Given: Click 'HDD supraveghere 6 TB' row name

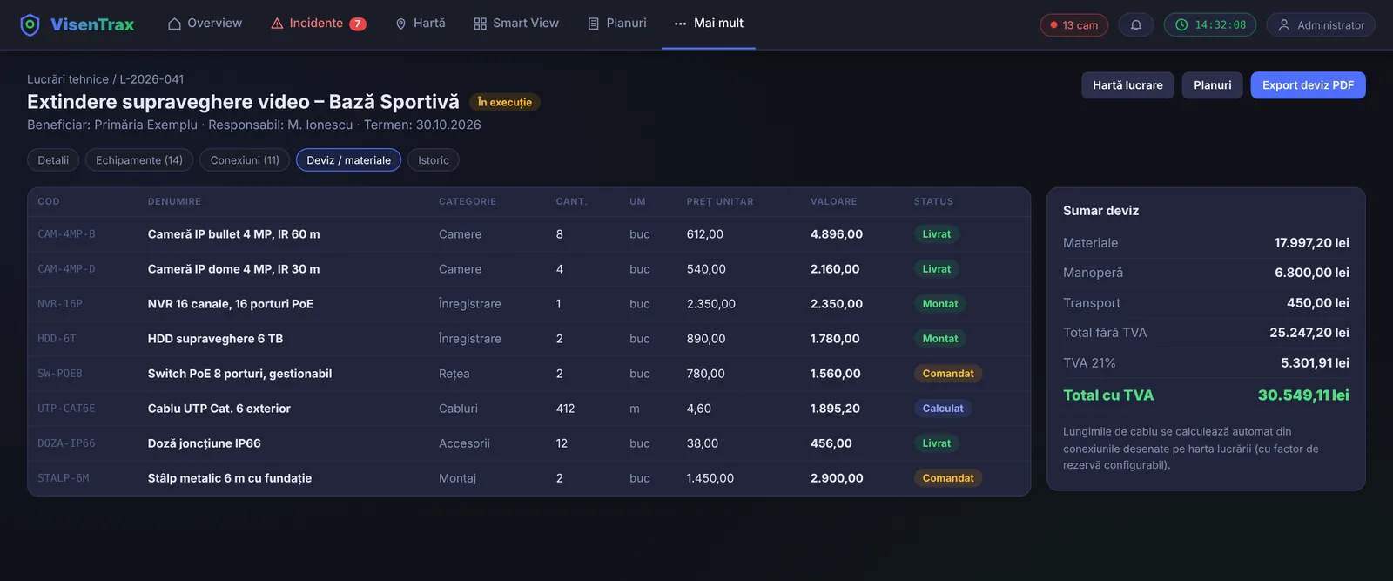Looking at the screenshot, I should [215, 339].
